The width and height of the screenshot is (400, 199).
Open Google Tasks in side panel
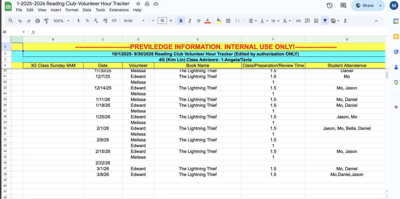396,52
